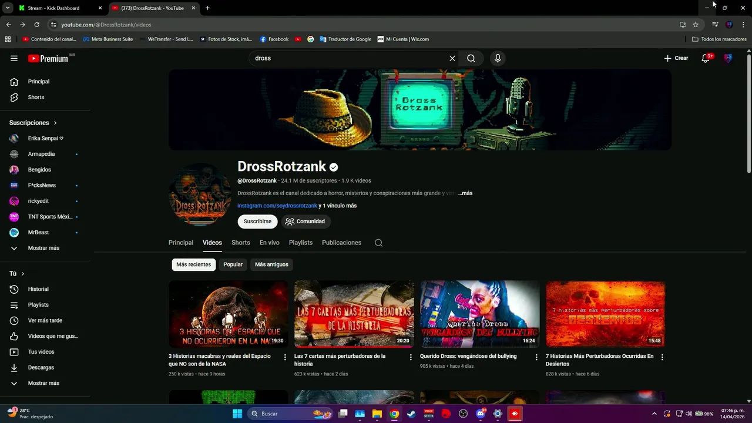Open the '3 Historias del Espacio' video thumbnail
Viewport: 752px width, 423px height.
(x=229, y=314)
